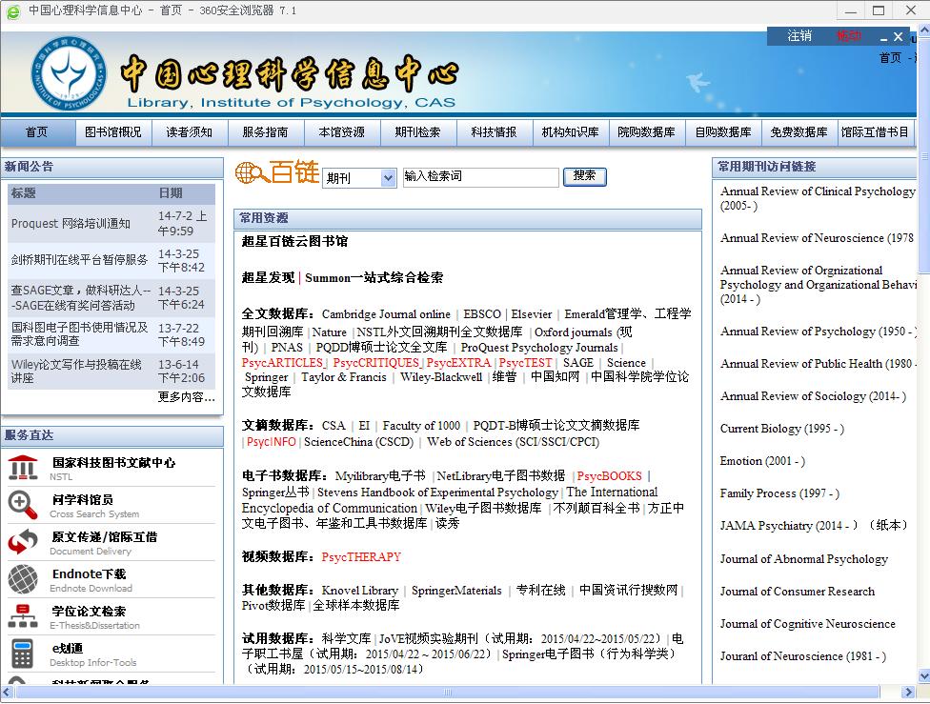
Task: Open the Wiley论文写作与投稿在线讲座 news item
Action: (76, 371)
